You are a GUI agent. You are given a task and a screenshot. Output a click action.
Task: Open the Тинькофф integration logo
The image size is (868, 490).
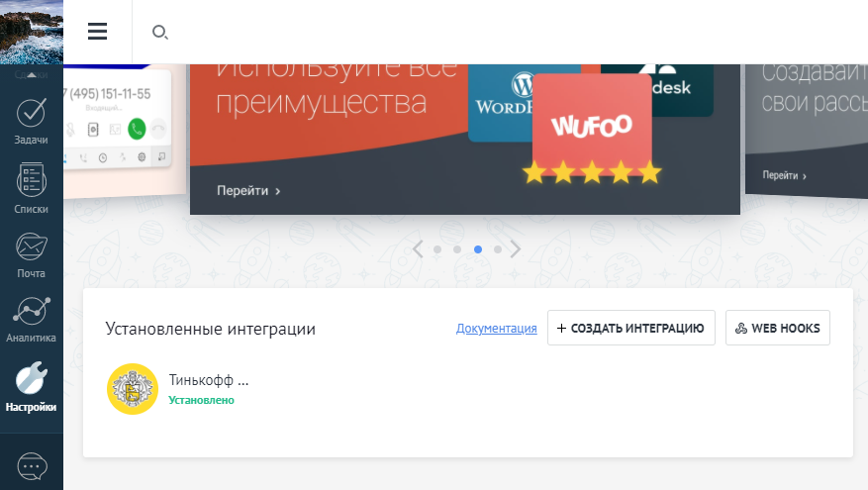(133, 389)
